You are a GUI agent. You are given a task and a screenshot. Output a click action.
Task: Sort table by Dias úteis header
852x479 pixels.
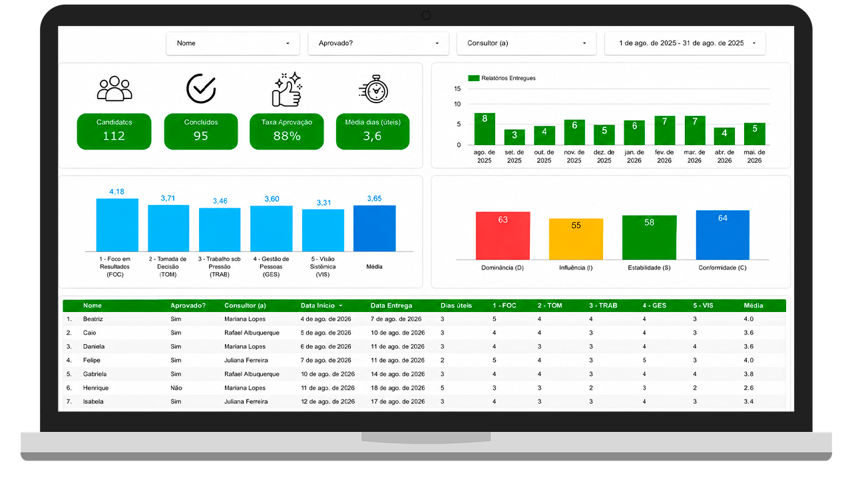(456, 306)
